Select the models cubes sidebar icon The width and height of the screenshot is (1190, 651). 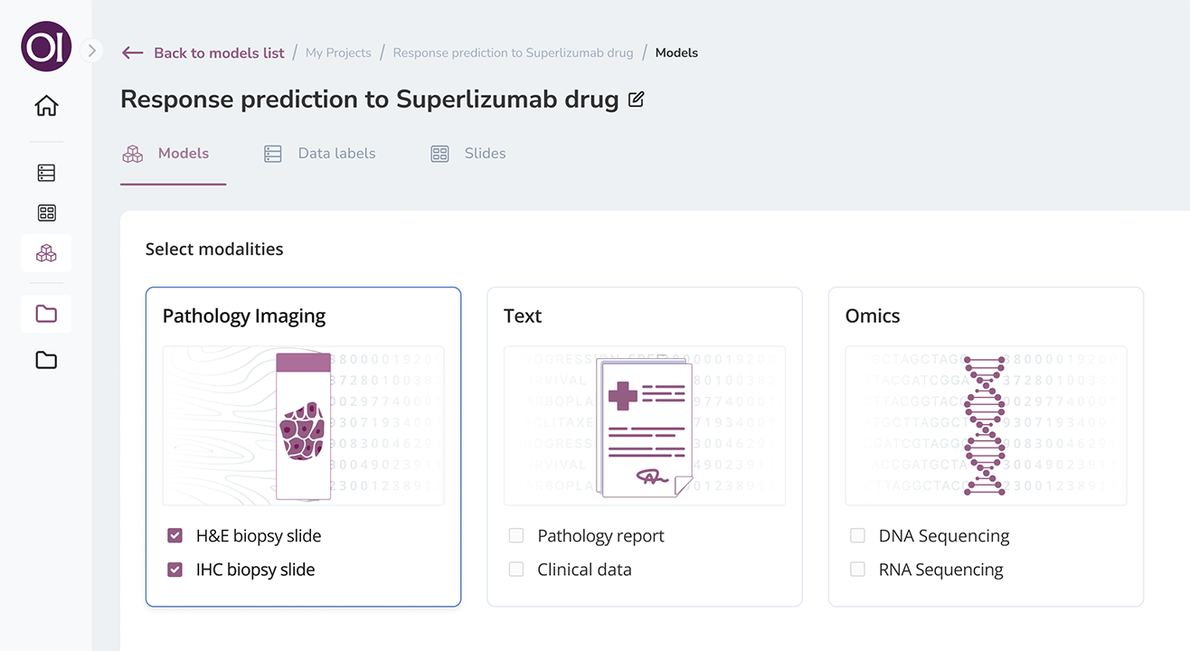point(46,254)
